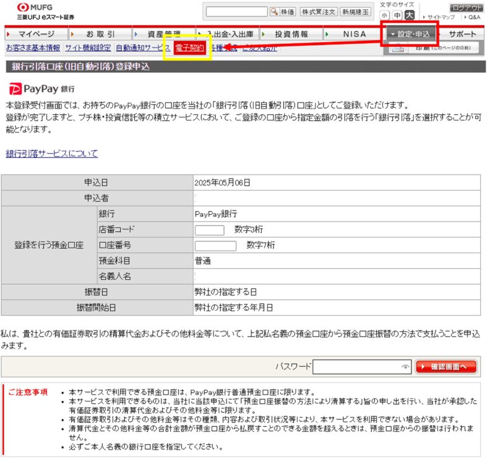The height and width of the screenshot is (462, 495).
Task: Go to お客さま基本情報
Action: (33, 48)
